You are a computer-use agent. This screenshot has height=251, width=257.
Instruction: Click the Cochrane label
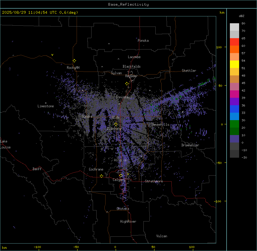click(96, 169)
